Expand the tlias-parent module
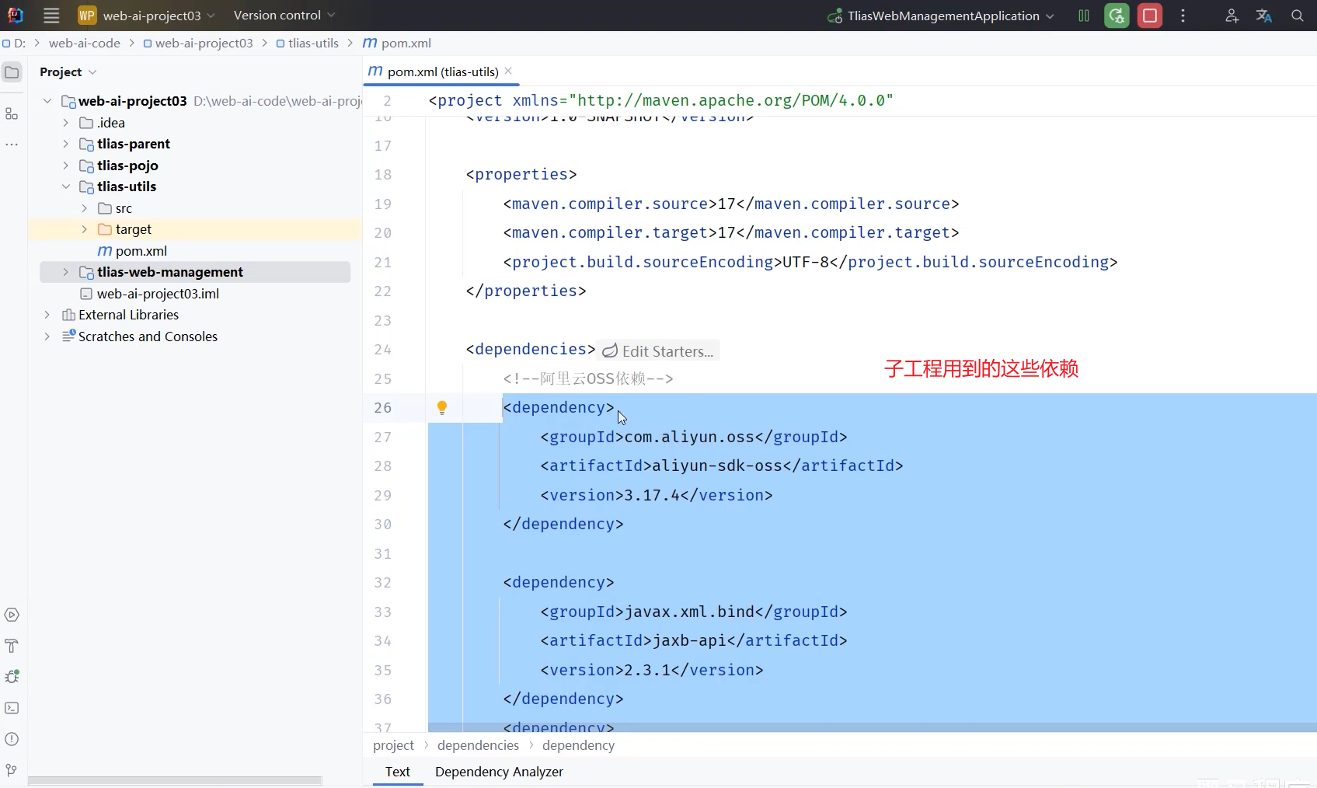The height and width of the screenshot is (788, 1317). point(66,144)
